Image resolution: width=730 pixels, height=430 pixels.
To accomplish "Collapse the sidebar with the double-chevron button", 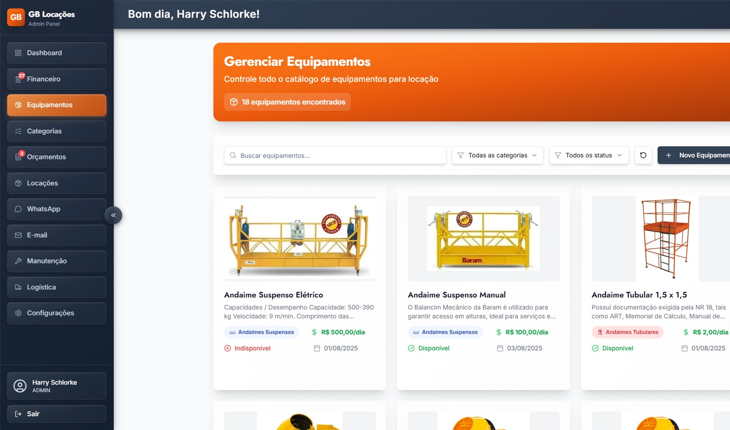I will (x=113, y=215).
